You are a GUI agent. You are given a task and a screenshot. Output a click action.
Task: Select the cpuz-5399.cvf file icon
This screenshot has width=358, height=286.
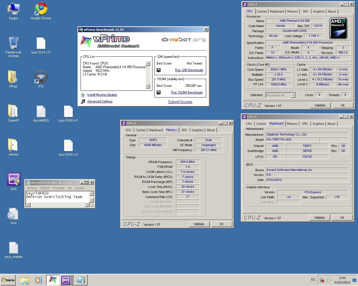(x=68, y=114)
